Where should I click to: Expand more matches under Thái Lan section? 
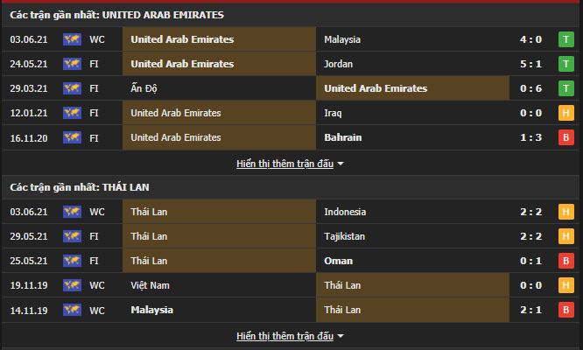(285, 336)
